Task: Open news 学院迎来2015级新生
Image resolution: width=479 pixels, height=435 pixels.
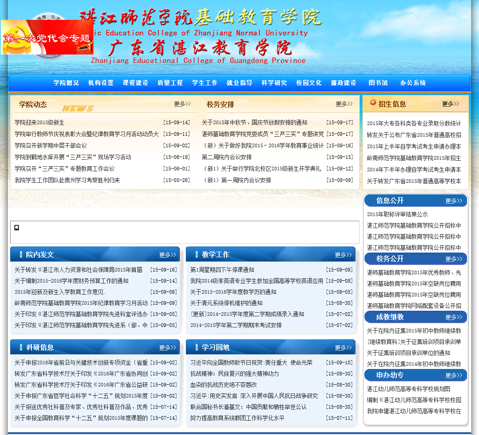Action: pyautogui.click(x=39, y=123)
